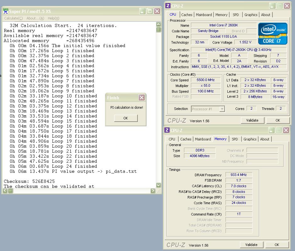Open the Help menu in Super PI
Viewport: 295px width, 251px height.
coord(53,18)
